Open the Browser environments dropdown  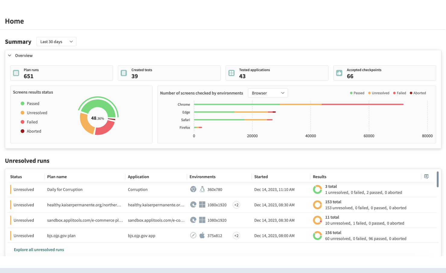(x=267, y=93)
